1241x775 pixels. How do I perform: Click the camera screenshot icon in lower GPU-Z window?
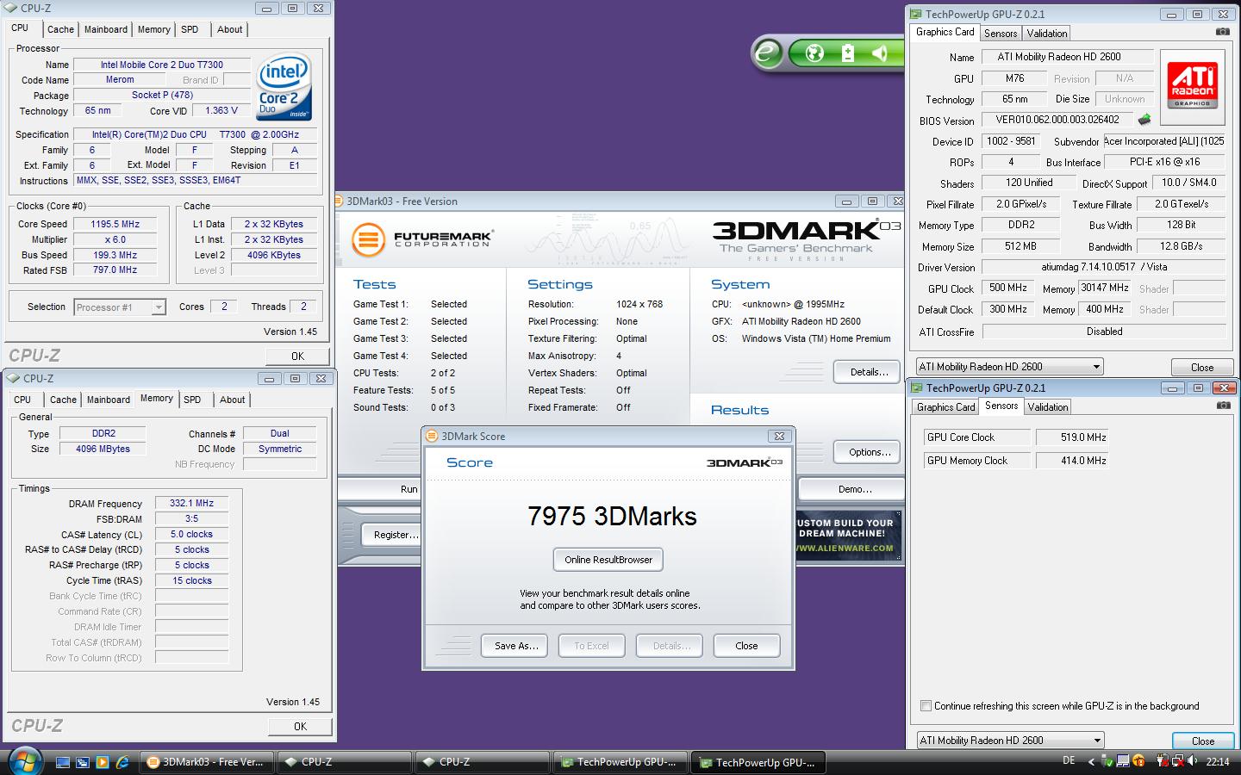point(1223,406)
